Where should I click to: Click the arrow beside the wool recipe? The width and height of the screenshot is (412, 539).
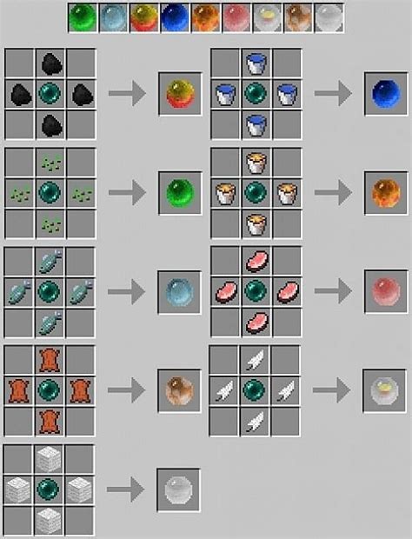click(x=125, y=489)
